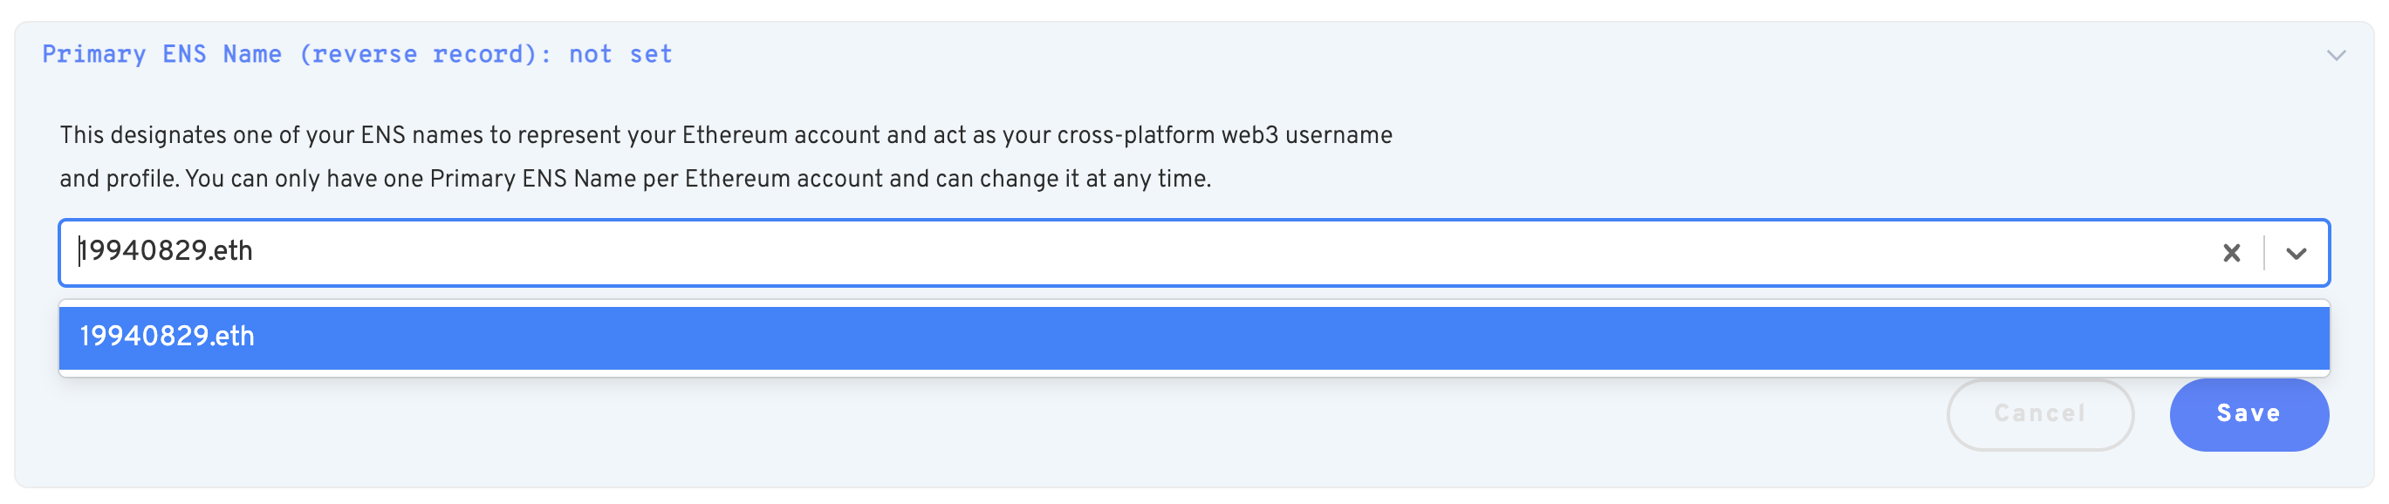
Task: Click the typed 19940829.eth value in the combo box
Action: coord(167,251)
